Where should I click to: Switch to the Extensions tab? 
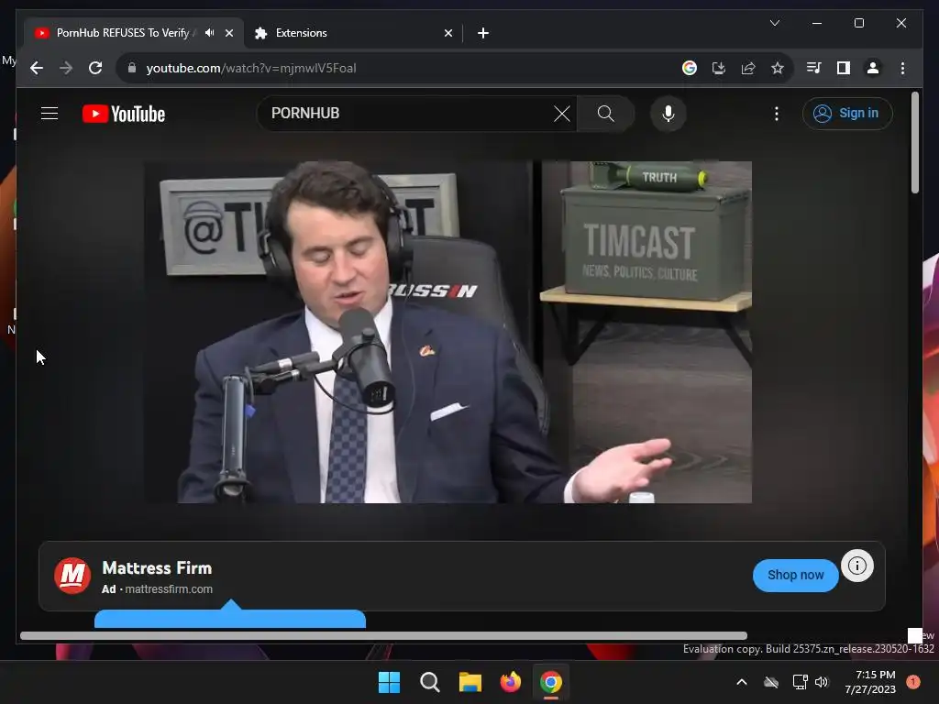coord(353,33)
